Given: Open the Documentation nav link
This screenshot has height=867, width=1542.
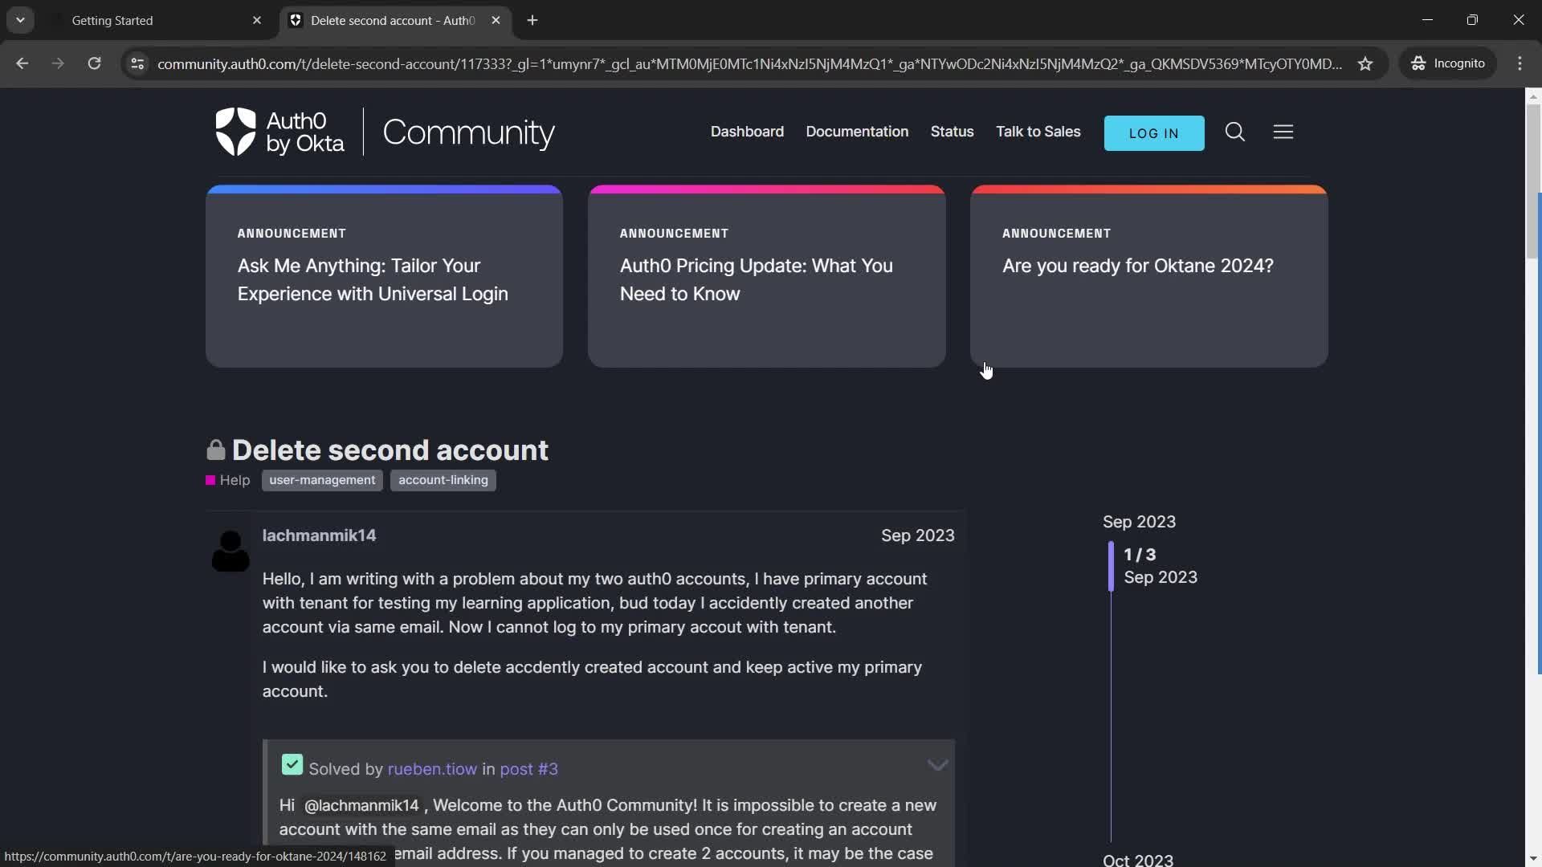Looking at the screenshot, I should pos(857,132).
